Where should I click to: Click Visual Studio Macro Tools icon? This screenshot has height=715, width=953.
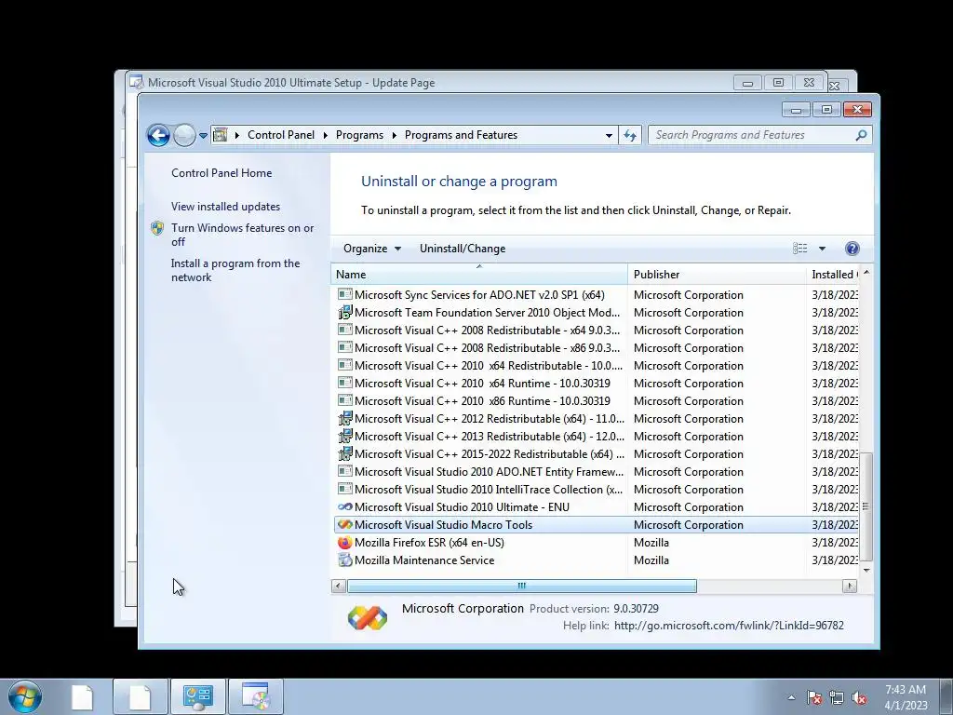344,525
